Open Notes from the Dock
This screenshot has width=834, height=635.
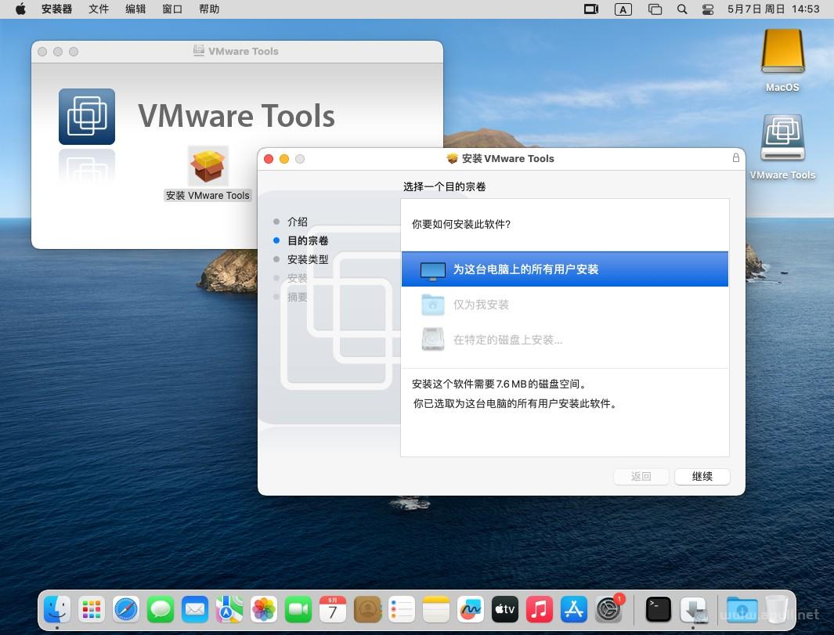[x=436, y=609]
